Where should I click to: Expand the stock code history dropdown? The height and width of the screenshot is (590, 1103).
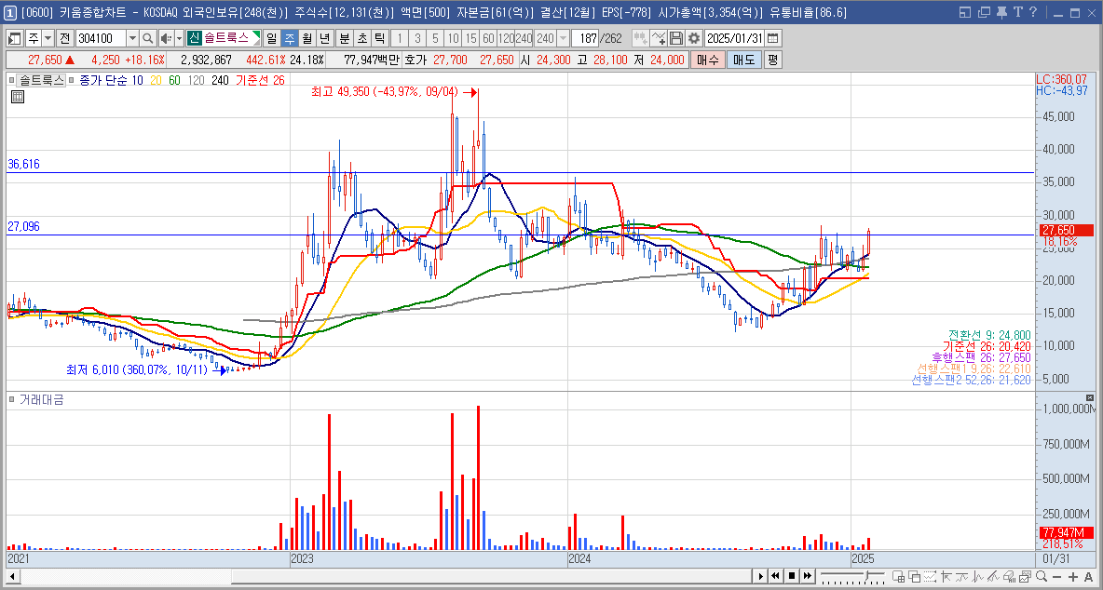pyautogui.click(x=132, y=38)
